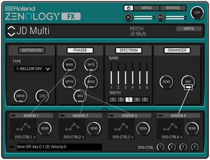Toggle the ENHANCER effect off

coord(177,51)
